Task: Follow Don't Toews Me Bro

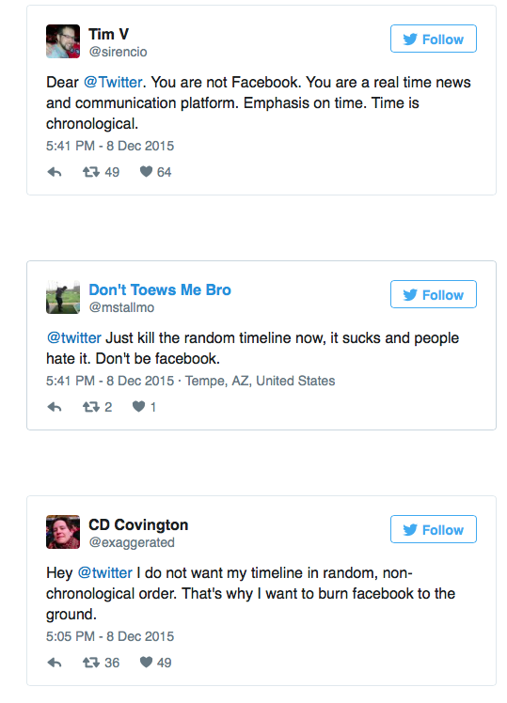Action: [x=434, y=294]
